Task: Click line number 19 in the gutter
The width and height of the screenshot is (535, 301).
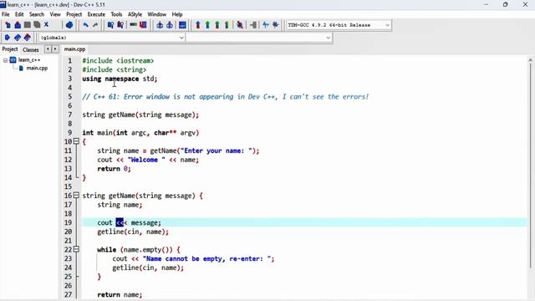Action: [69, 222]
